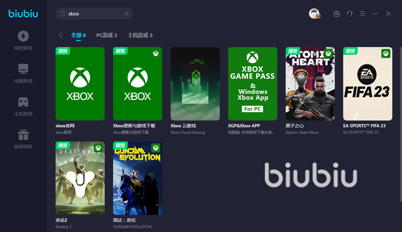Click the 高达：进化 title link
402x232 pixels.
124,220
